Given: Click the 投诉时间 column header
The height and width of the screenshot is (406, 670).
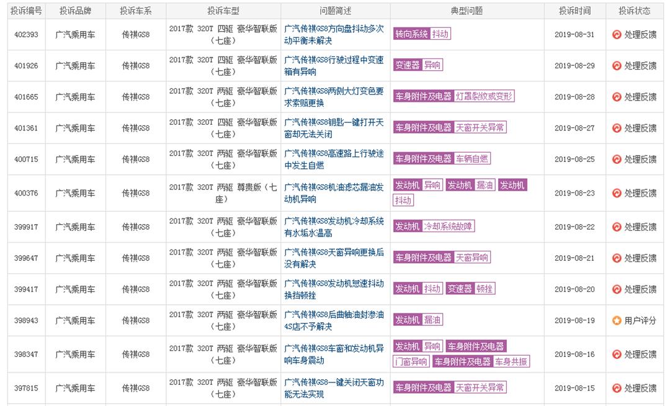Looking at the screenshot, I should [x=574, y=11].
